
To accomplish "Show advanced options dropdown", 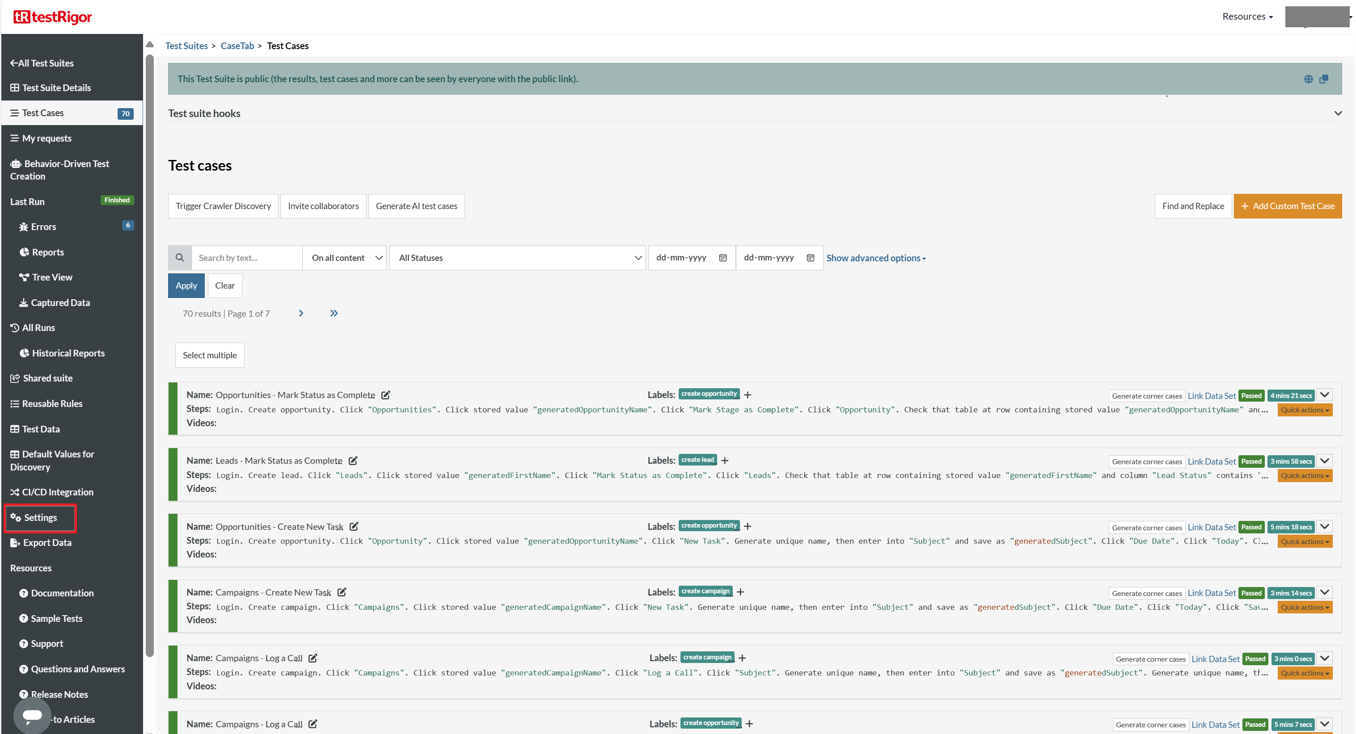I will click(875, 258).
